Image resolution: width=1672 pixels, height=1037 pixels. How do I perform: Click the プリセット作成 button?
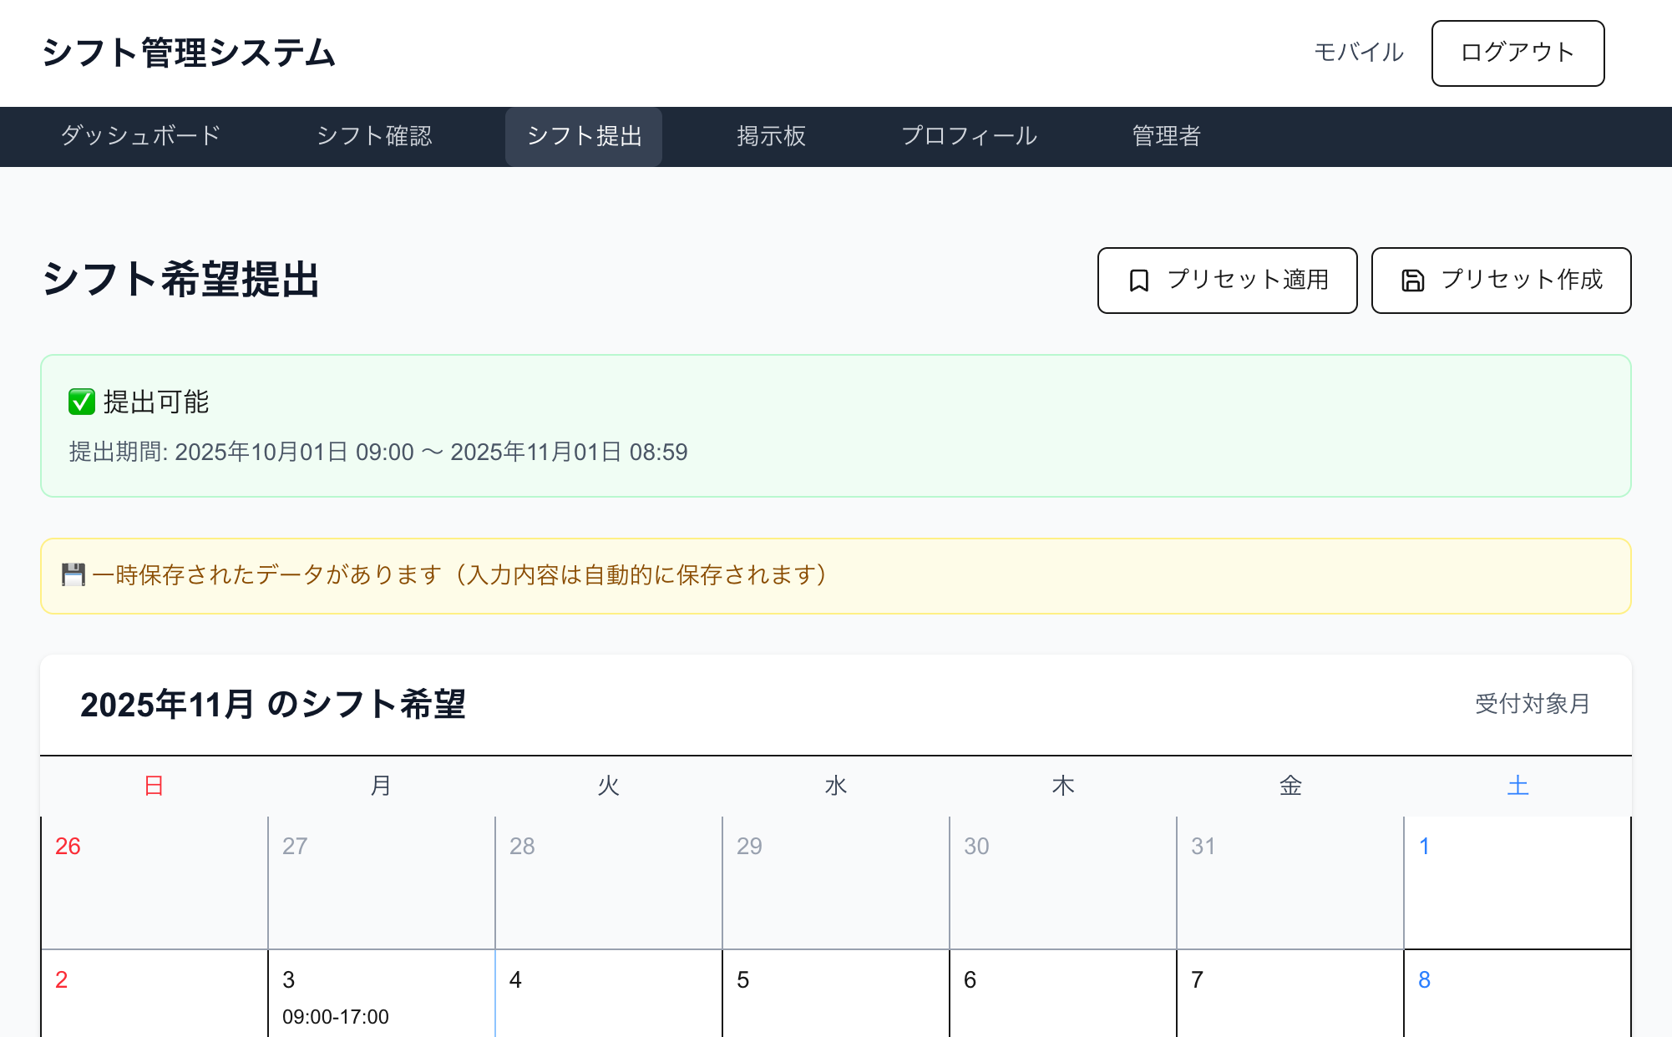[1501, 281]
